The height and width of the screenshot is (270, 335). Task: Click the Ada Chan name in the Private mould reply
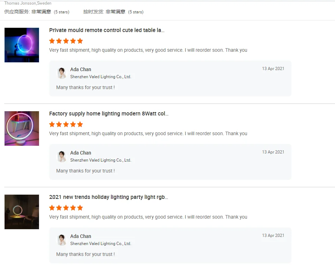[x=80, y=69]
